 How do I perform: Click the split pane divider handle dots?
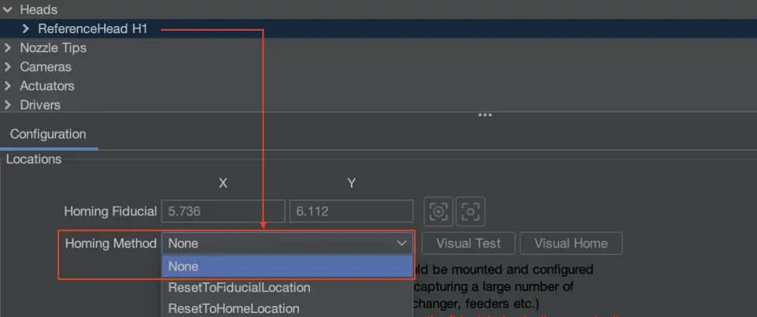[485, 115]
